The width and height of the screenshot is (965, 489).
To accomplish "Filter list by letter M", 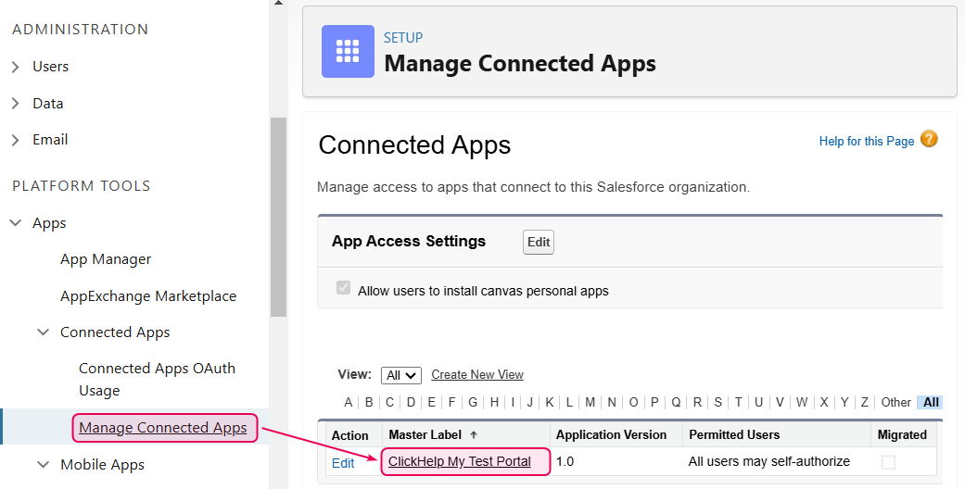I will tap(590, 402).
